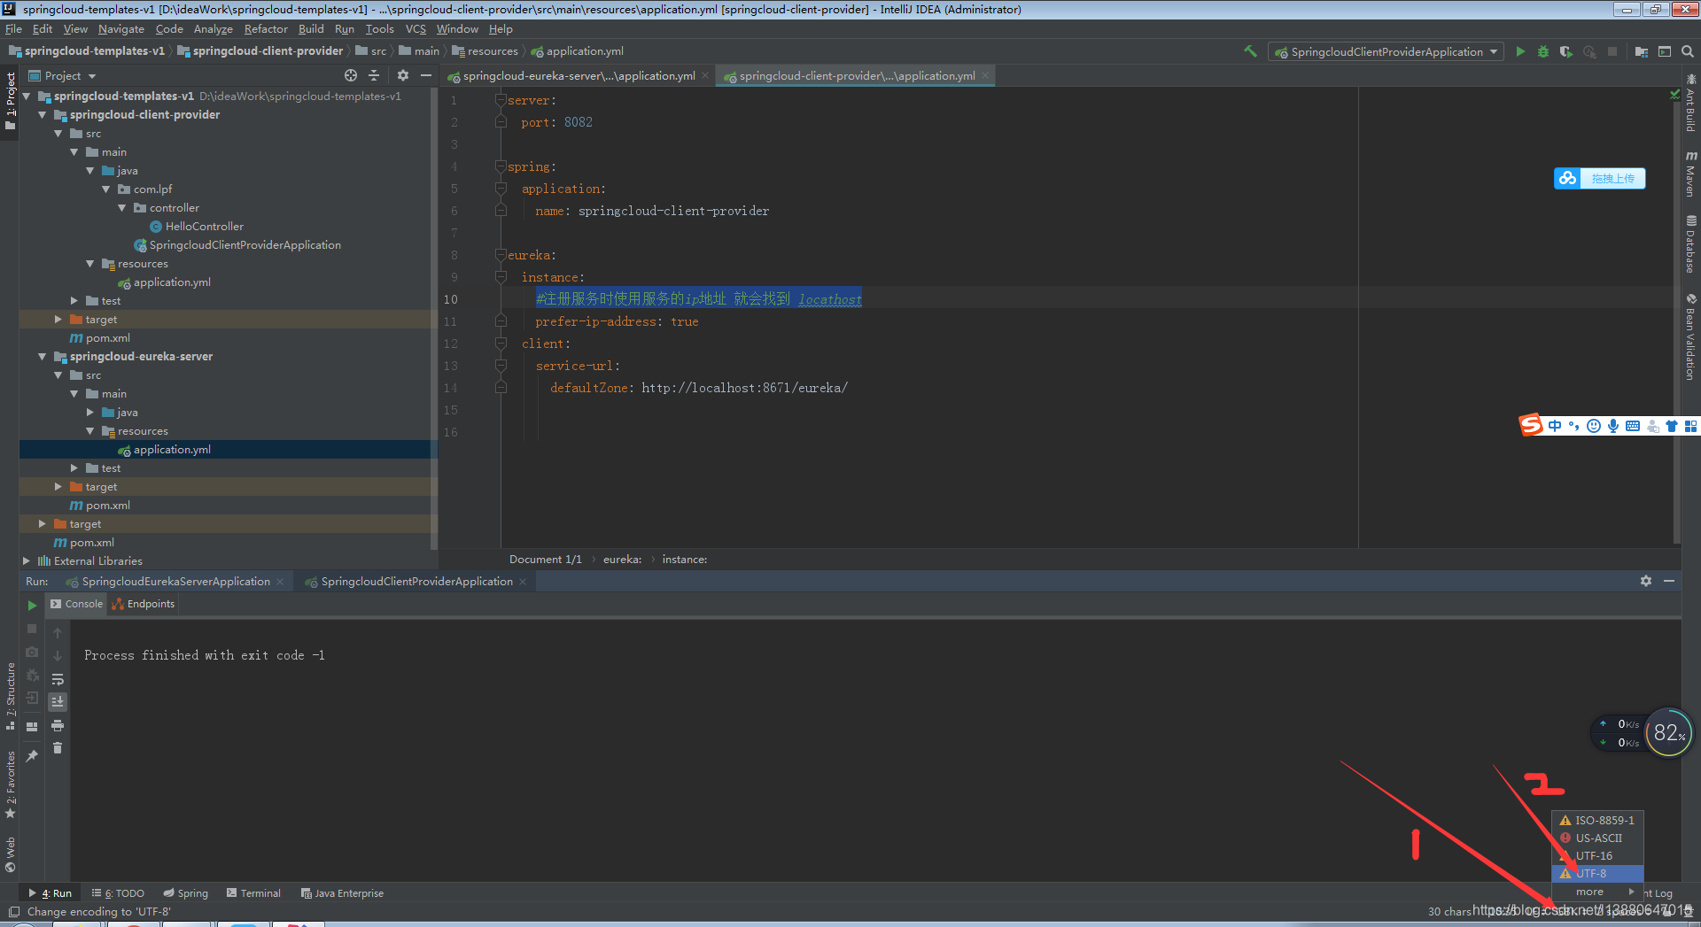The image size is (1701, 927).
Task: Select HelloController in the project tree
Action: tap(204, 227)
